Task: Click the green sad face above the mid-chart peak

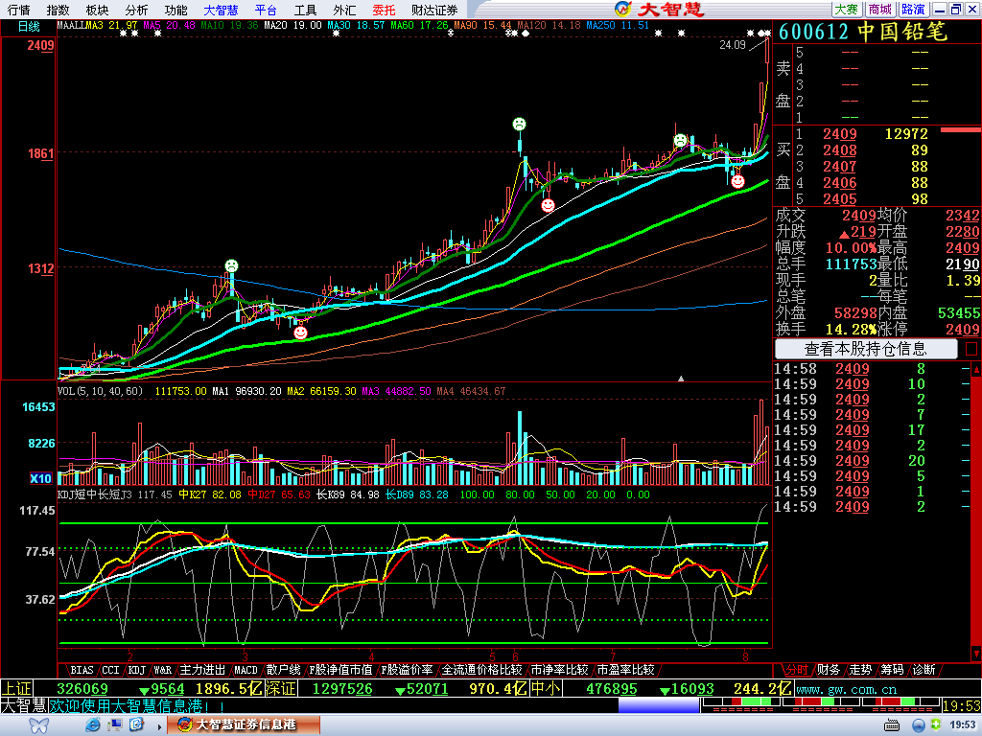Action: pos(519,124)
